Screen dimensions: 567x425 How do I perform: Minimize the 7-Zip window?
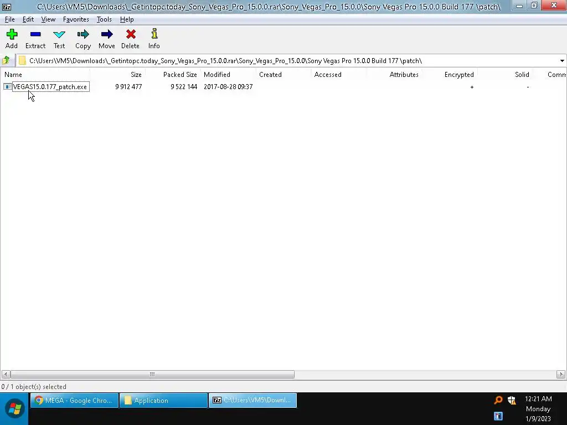(x=519, y=6)
